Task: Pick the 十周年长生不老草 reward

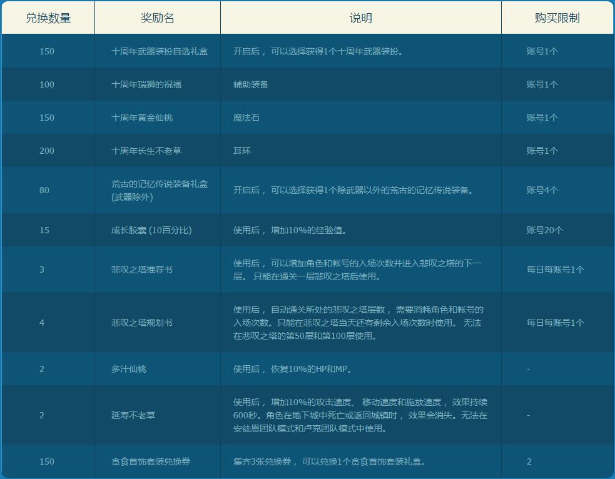Action: (146, 151)
